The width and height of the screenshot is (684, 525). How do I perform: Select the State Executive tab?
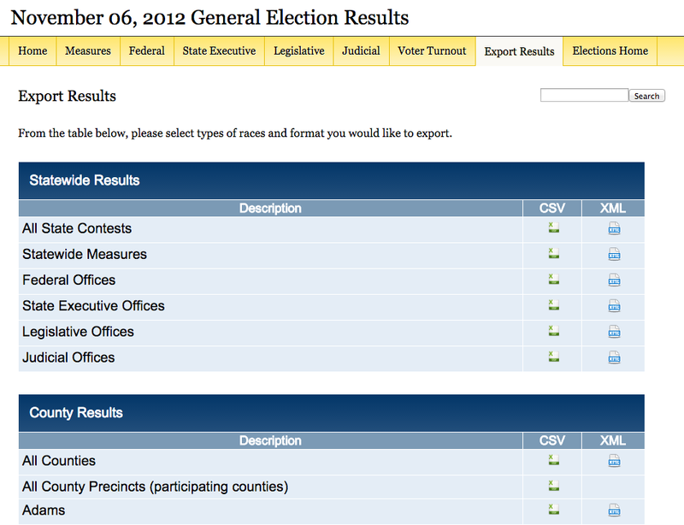(x=219, y=51)
